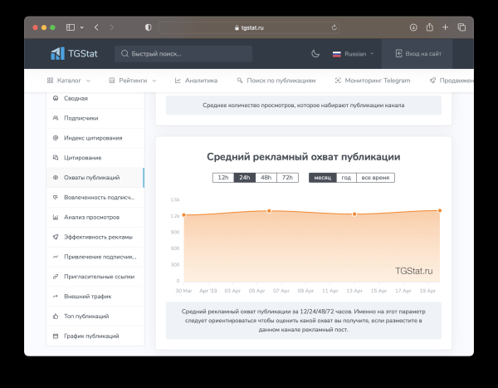Focus the Быстрый поиск search field
Viewport: 498px width, 388px height.
point(184,54)
